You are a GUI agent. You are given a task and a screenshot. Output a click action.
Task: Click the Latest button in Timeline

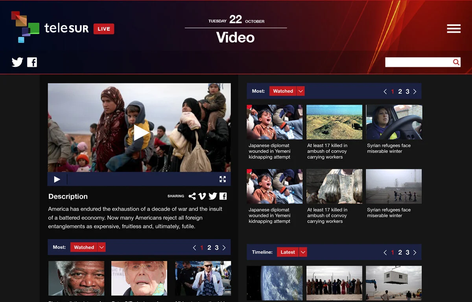[x=288, y=252]
